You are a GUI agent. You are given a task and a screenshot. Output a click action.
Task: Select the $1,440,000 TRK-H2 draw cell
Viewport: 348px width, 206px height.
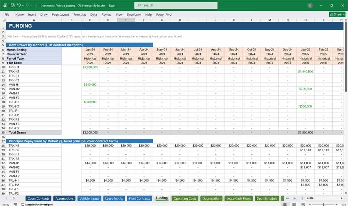(306, 71)
